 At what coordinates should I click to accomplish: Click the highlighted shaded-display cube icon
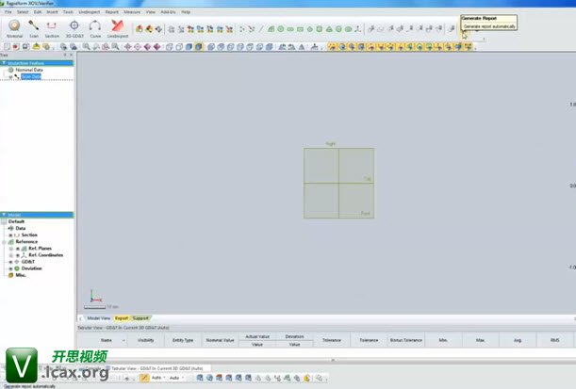198,46
